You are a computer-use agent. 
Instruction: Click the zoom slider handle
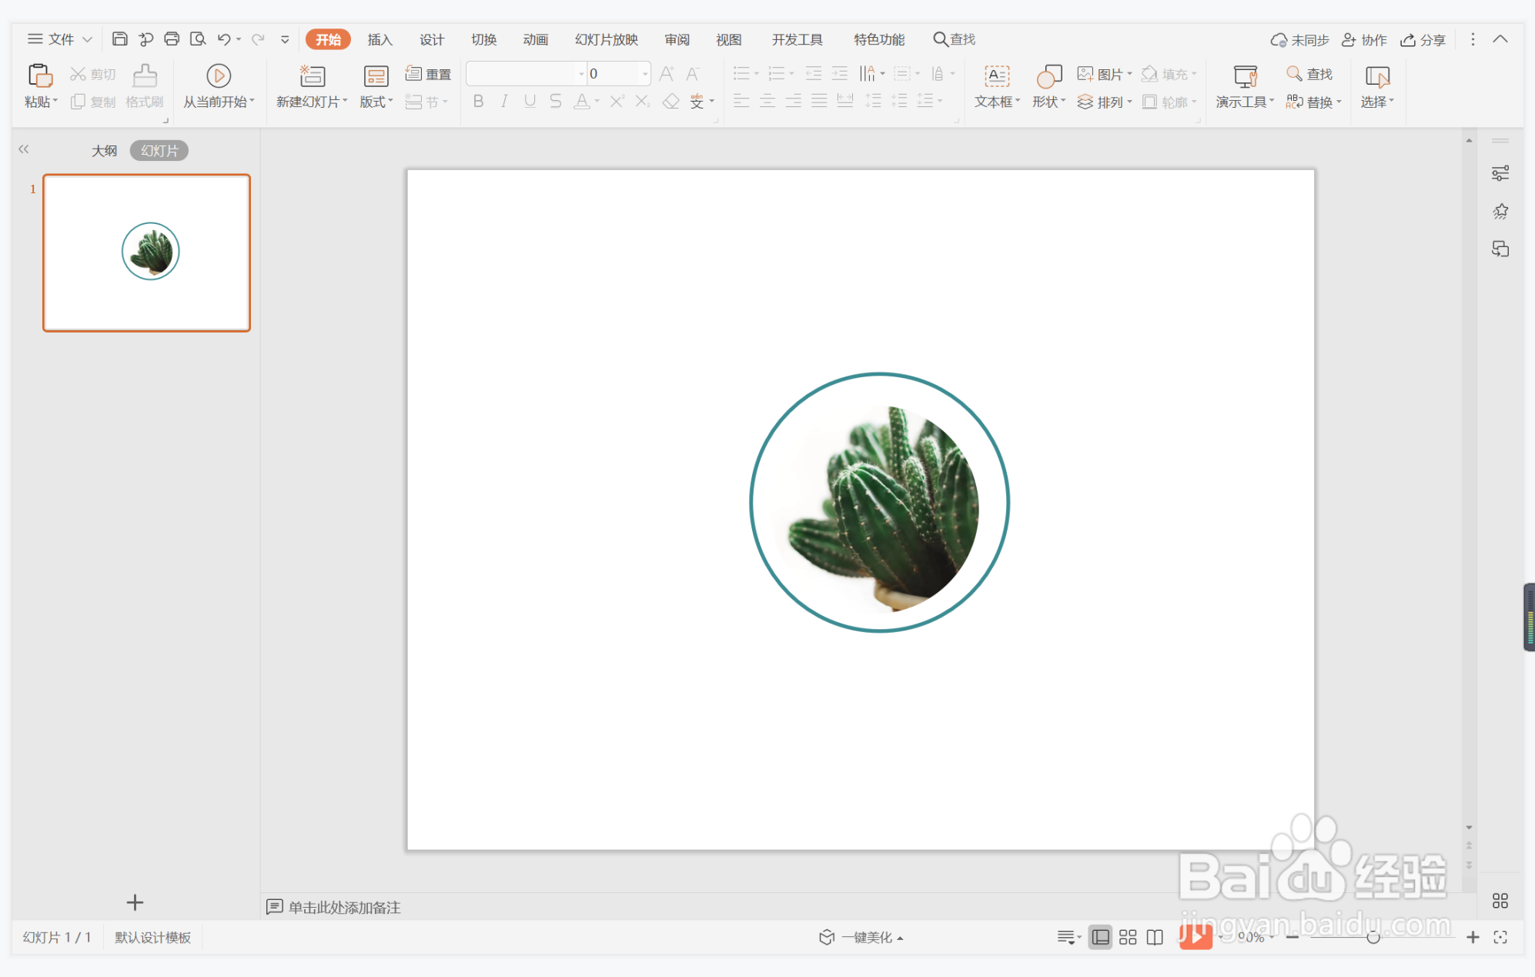[x=1373, y=937]
